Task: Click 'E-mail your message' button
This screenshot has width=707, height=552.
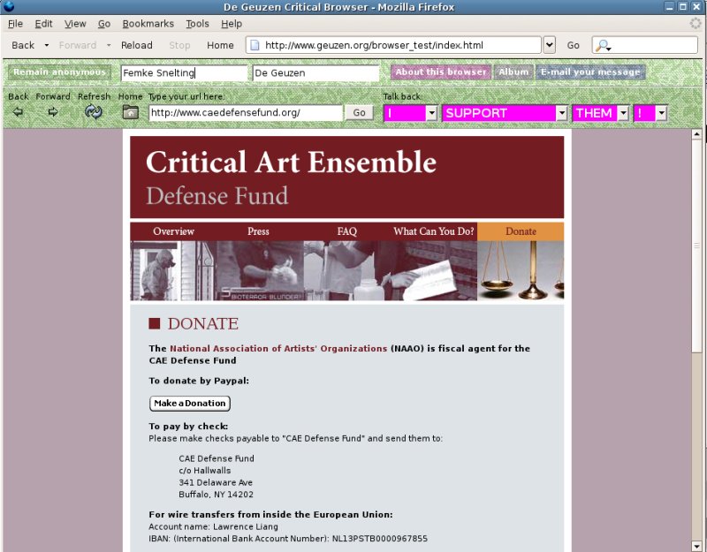Action: tap(590, 72)
